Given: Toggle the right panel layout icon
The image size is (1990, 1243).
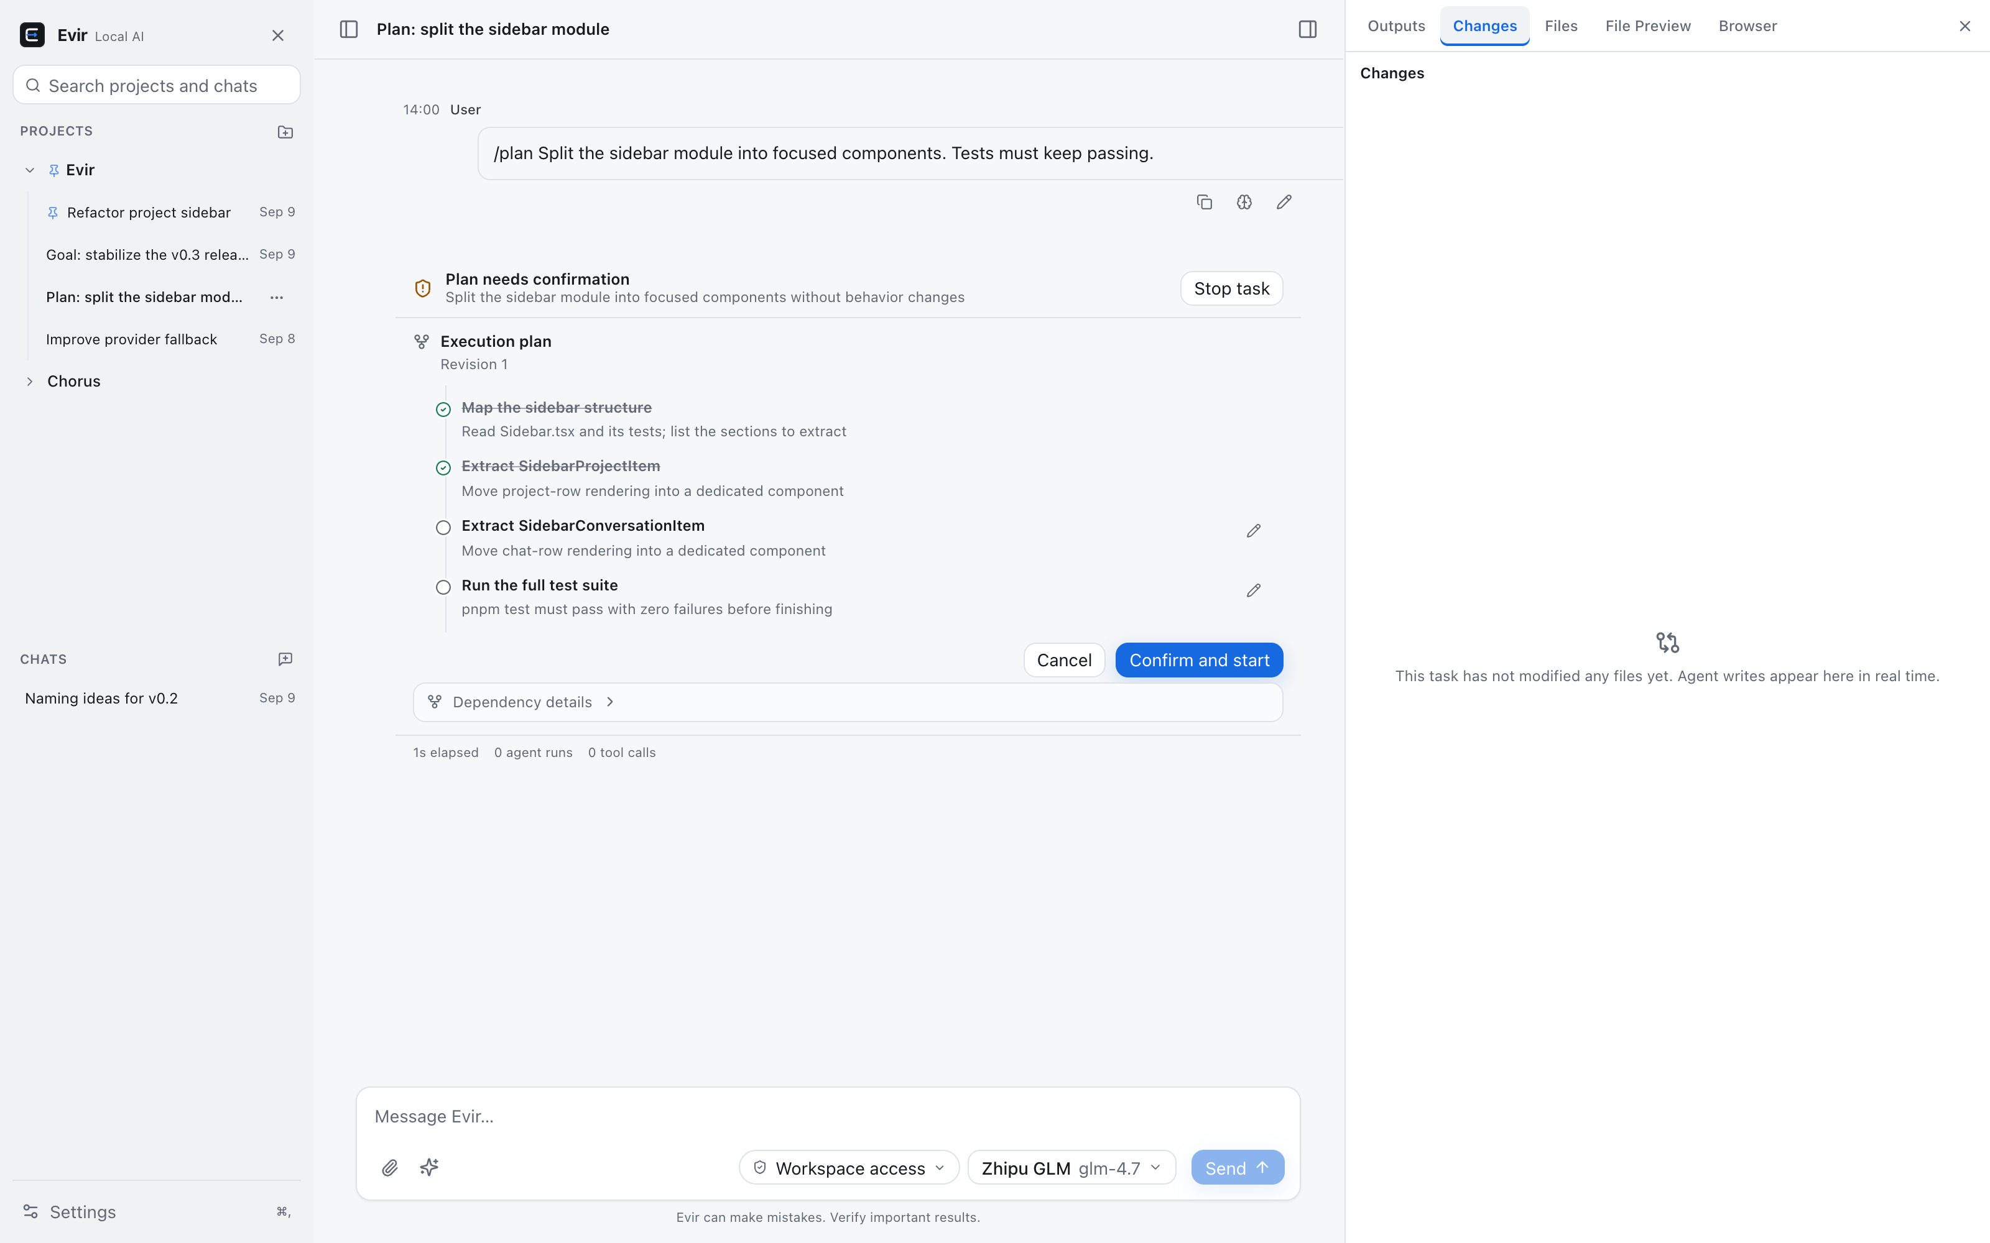Looking at the screenshot, I should [1307, 30].
